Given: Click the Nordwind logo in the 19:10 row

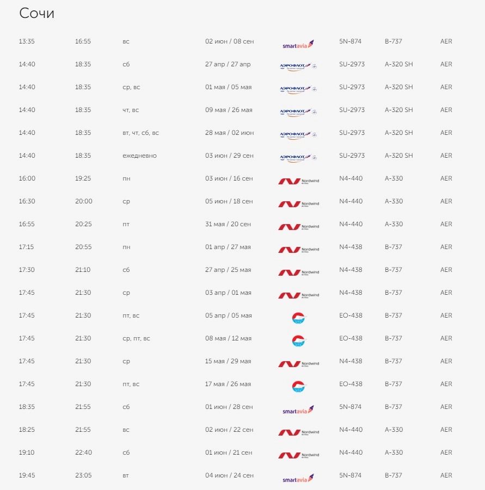Looking at the screenshot, I should point(298,454).
